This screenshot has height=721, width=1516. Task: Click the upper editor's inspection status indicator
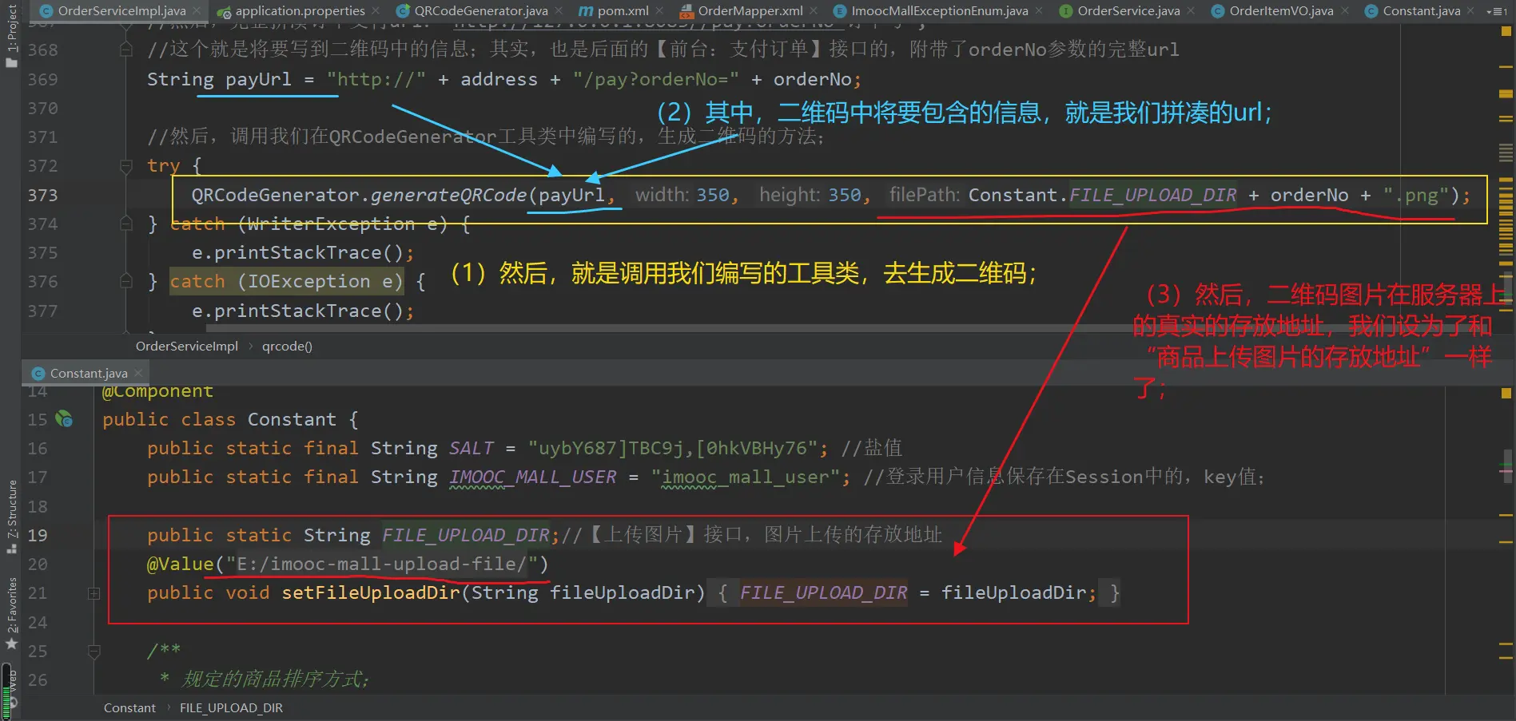pos(1506,31)
